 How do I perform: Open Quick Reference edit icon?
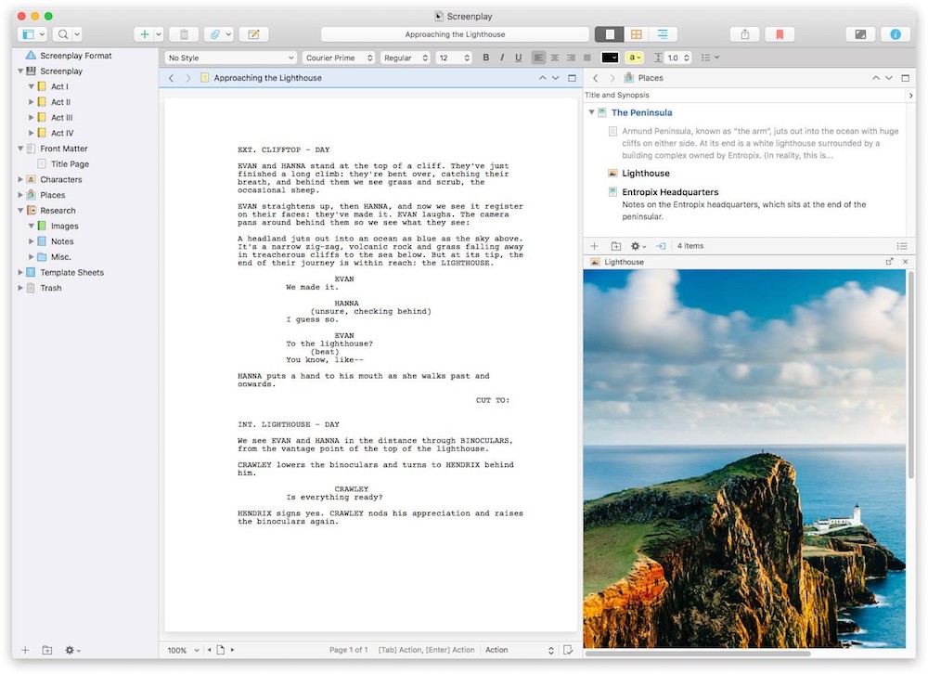(x=253, y=34)
